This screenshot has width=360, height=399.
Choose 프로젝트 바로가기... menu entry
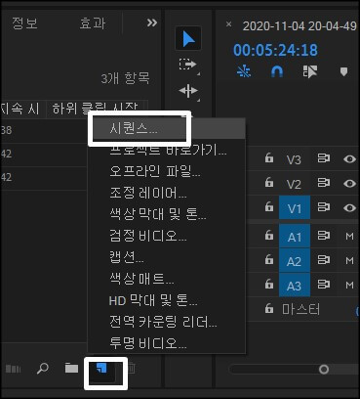coord(167,150)
